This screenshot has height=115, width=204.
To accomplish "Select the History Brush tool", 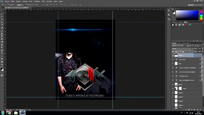I will point(2,36).
